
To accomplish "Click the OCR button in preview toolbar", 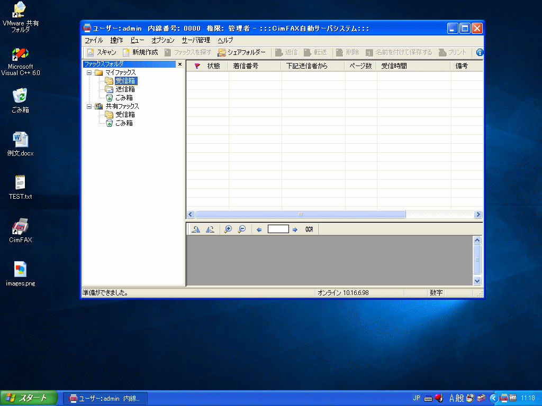I will coord(309,229).
